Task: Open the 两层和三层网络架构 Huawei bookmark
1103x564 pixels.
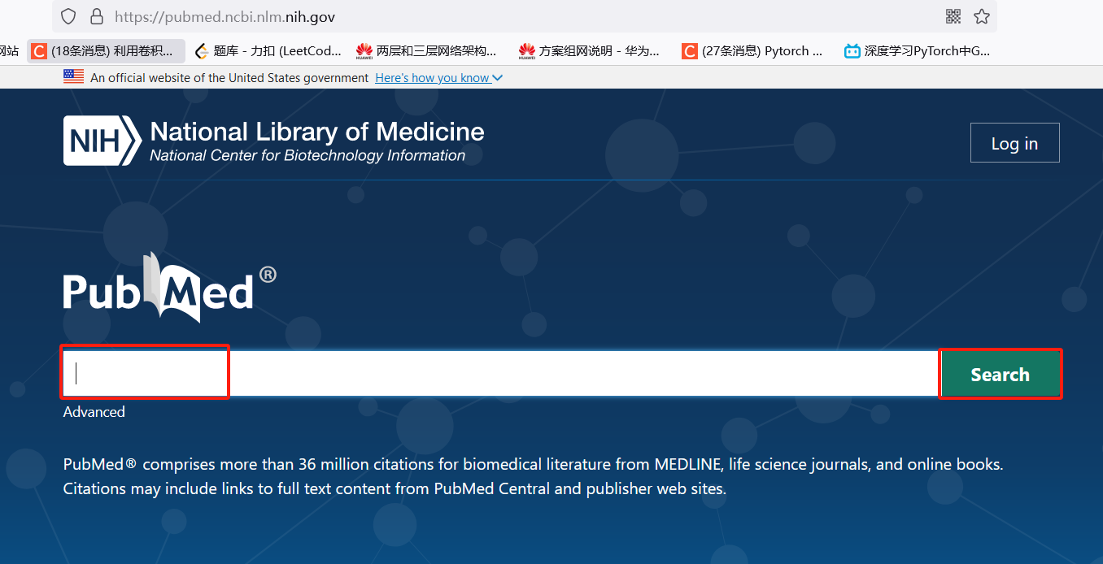Action: (426, 51)
